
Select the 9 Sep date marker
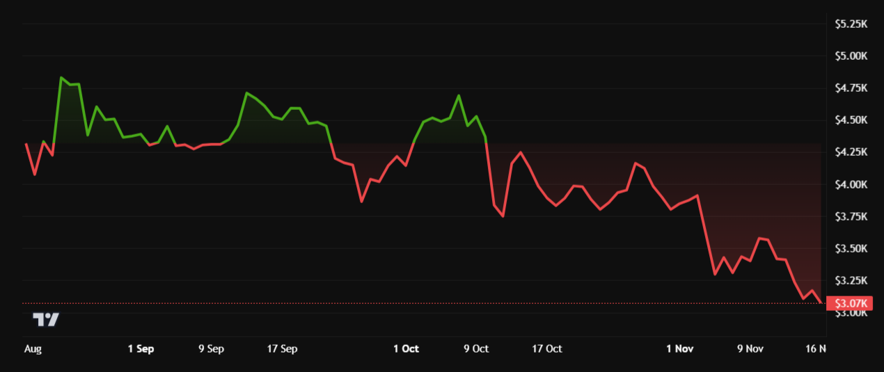point(211,349)
